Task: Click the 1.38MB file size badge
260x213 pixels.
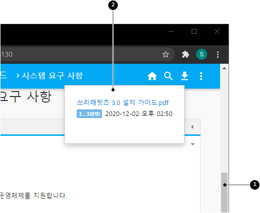Action: [x=89, y=114]
